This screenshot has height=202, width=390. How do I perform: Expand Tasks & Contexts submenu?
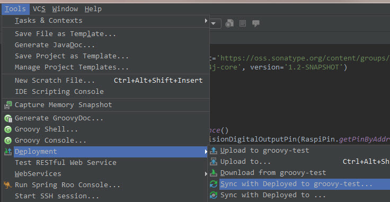click(105, 21)
